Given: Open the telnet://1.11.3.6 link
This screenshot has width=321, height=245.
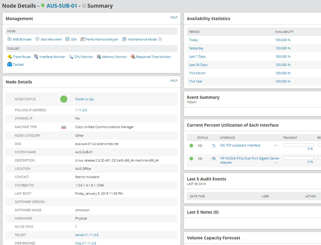Looking at the screenshot, I should (x=87, y=235).
